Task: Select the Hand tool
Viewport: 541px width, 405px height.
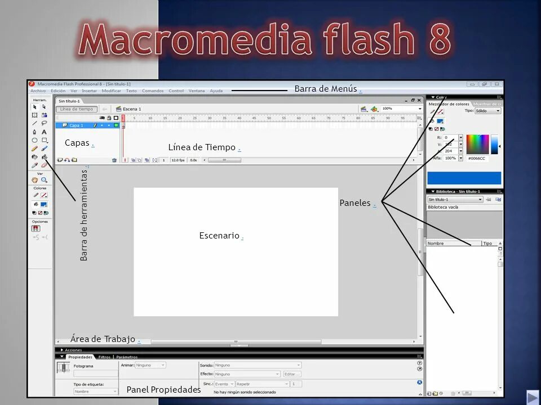Action: click(x=34, y=180)
